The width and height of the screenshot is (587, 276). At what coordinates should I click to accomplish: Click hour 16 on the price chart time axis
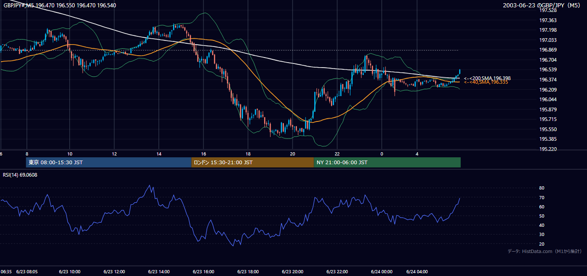(x=203, y=154)
